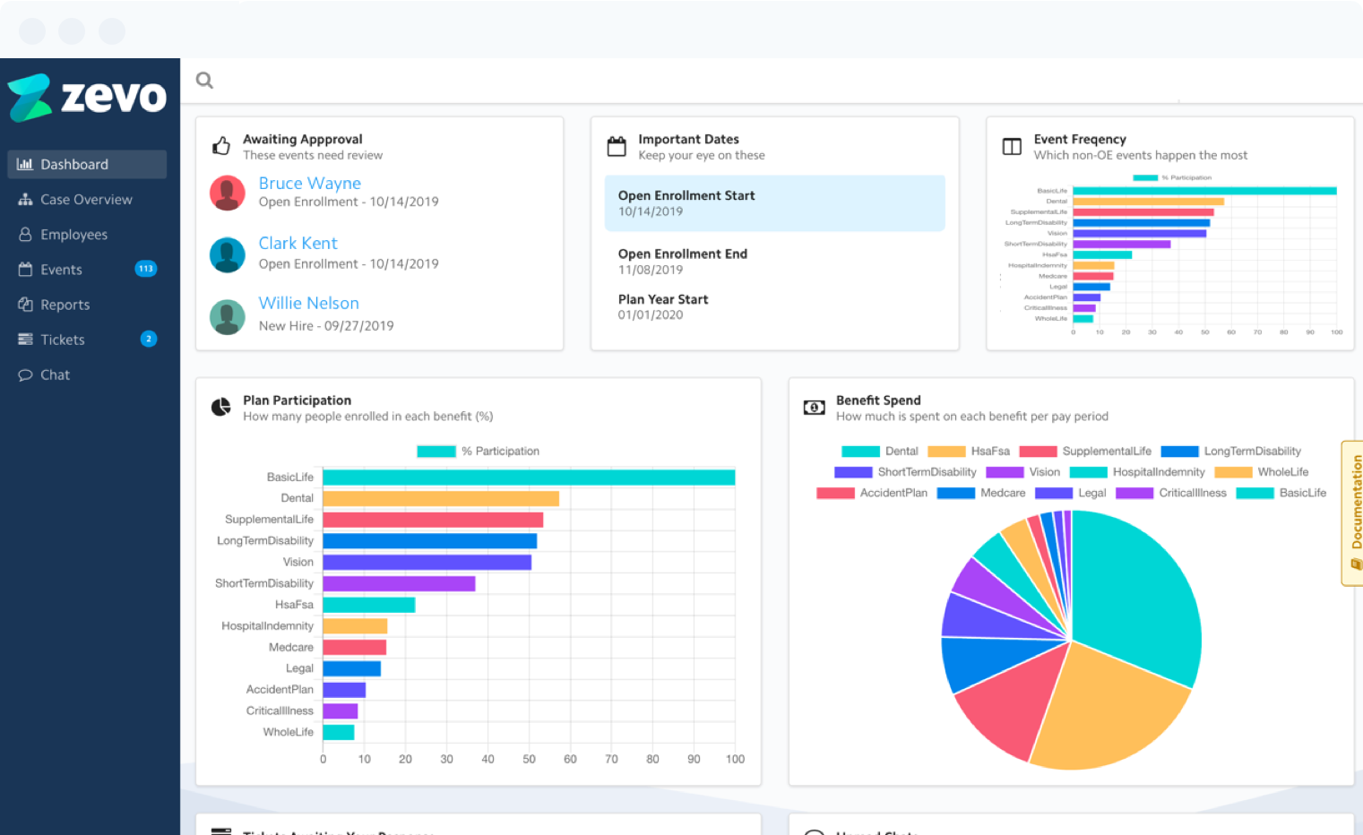Click the Tickets 2 count badge
The width and height of the screenshot is (1363, 835).
[149, 339]
